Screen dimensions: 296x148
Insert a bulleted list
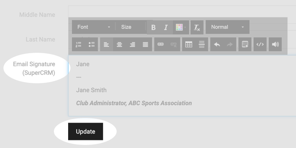(92, 44)
